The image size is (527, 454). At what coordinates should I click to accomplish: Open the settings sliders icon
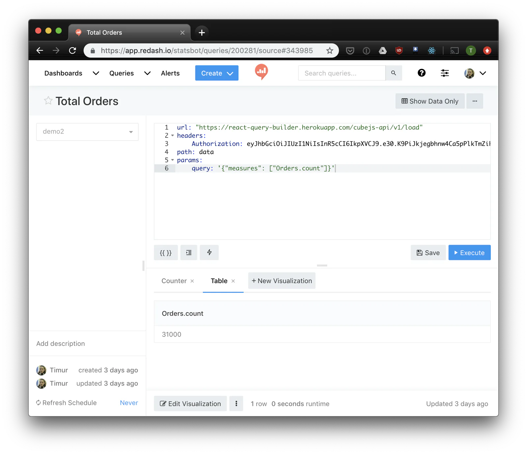point(445,73)
